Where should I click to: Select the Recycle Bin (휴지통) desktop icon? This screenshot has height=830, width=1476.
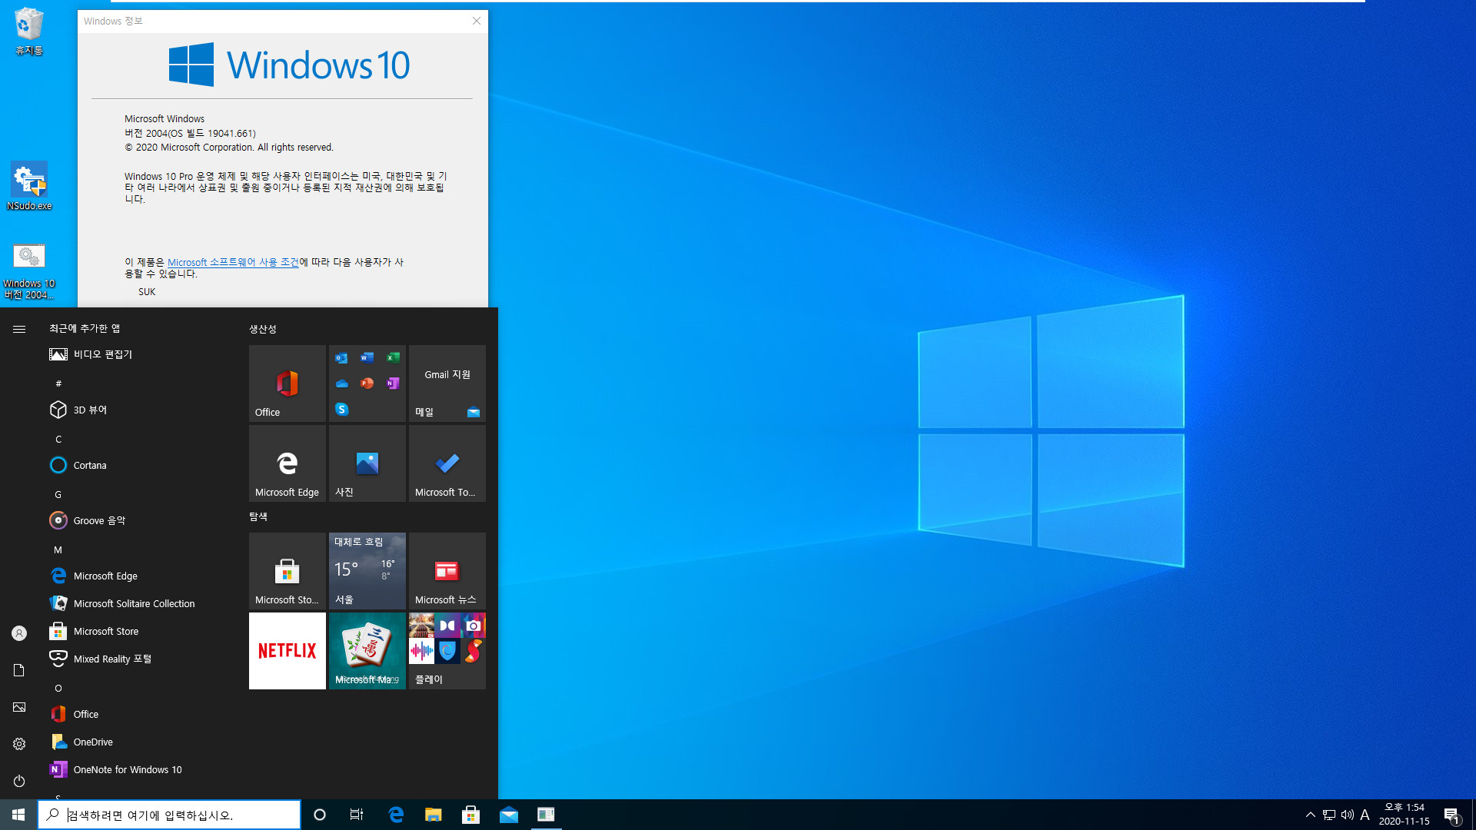(x=29, y=32)
